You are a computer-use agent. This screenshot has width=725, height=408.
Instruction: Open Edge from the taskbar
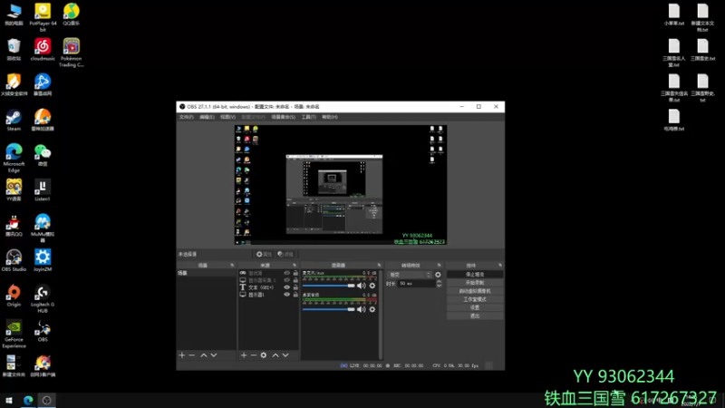(28, 401)
